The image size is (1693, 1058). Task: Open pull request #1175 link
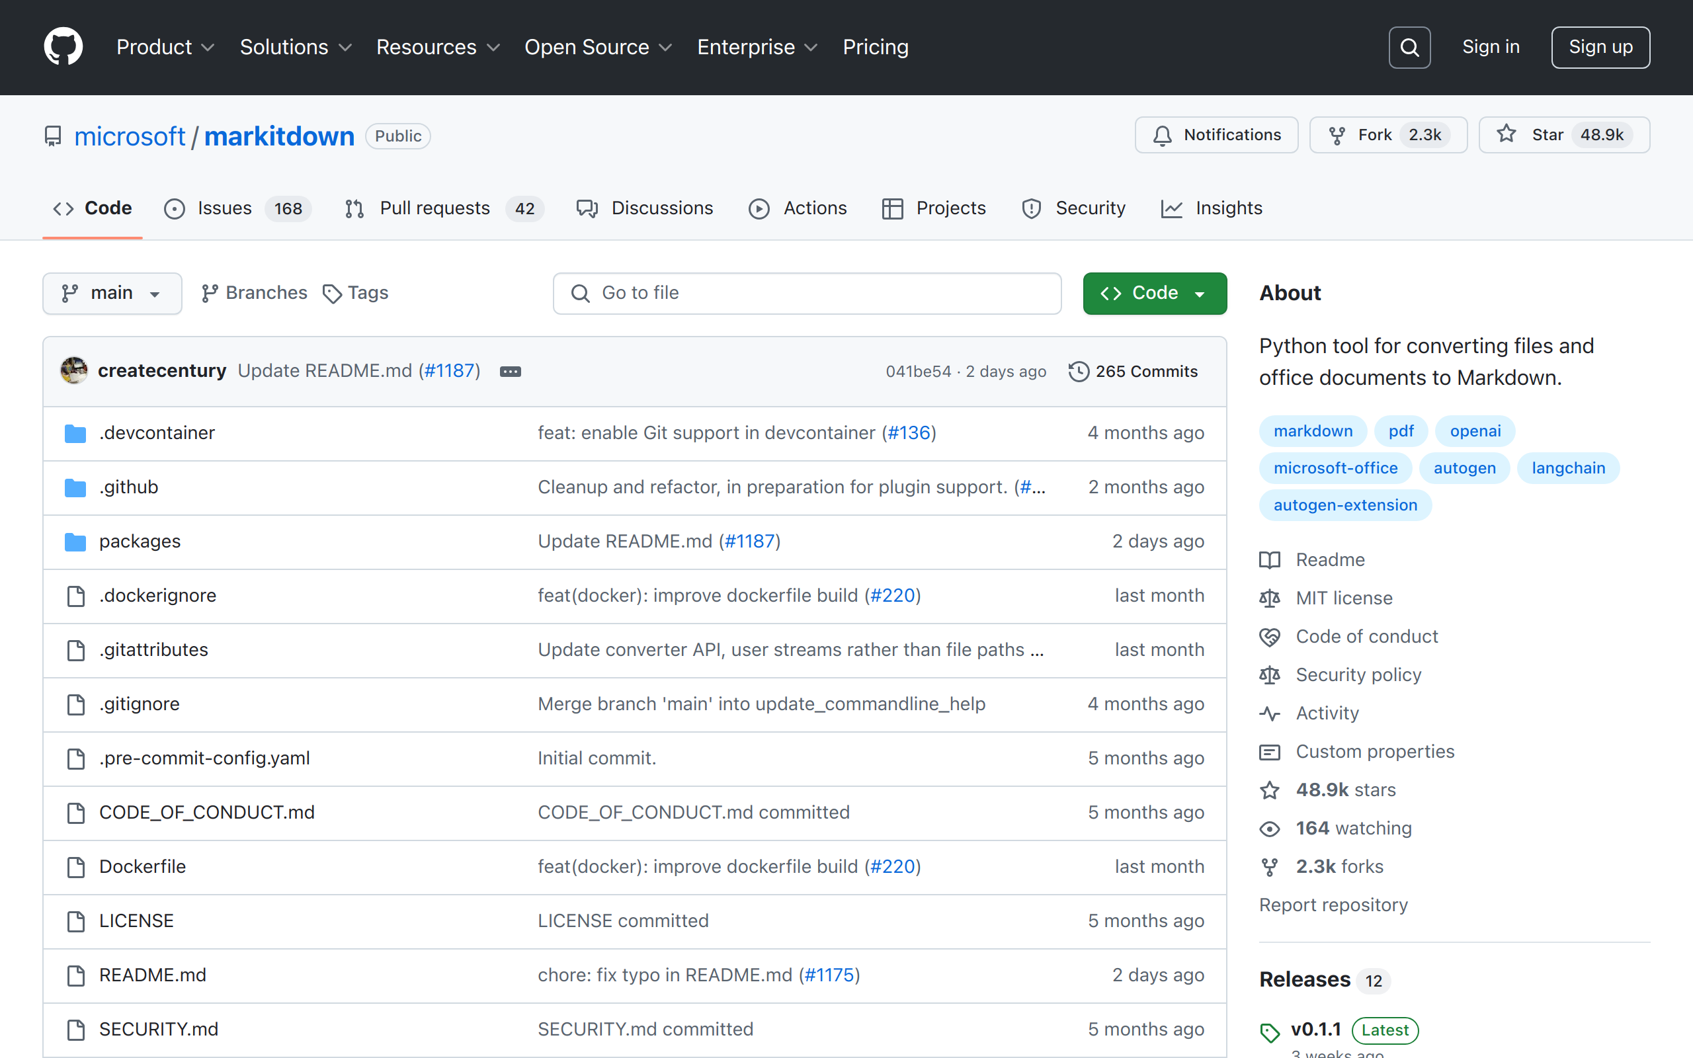(x=829, y=975)
